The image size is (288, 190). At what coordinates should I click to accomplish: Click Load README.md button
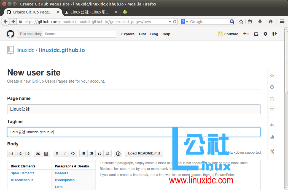click(x=144, y=153)
